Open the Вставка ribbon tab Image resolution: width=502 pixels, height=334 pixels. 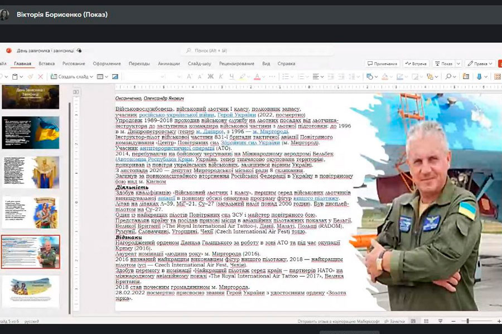click(x=47, y=63)
